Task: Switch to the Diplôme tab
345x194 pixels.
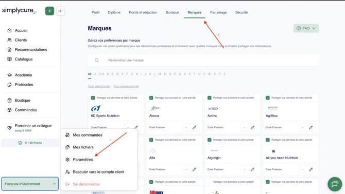Action: [114, 12]
